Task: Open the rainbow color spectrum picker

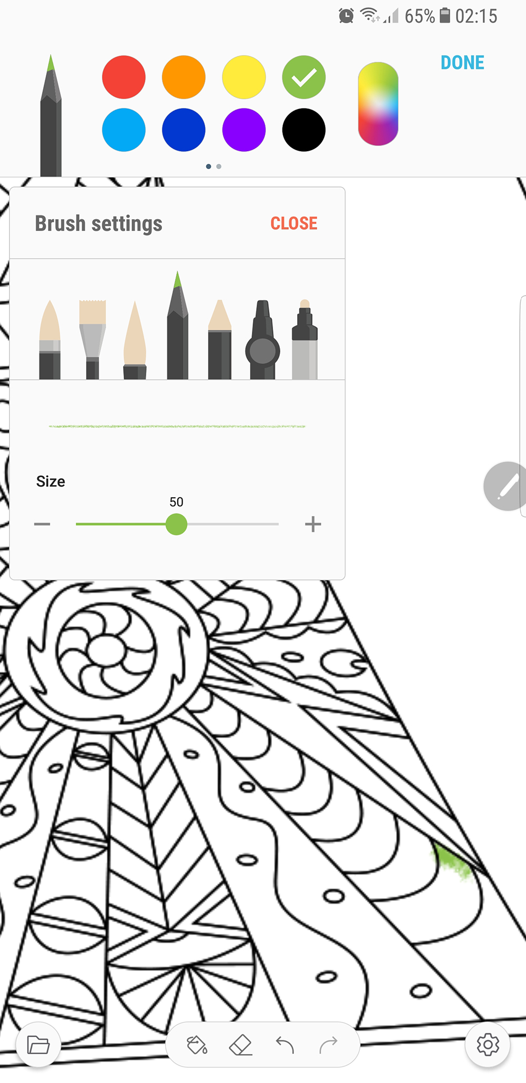Action: coord(378,104)
